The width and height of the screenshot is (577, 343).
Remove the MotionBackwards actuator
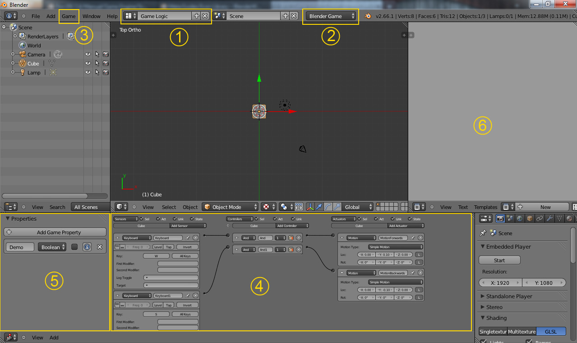pyautogui.click(x=420, y=273)
